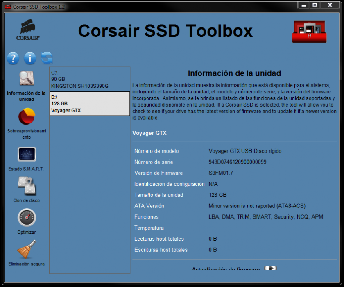
Task: Click serial number 943D0746120900000099
Action: pos(238,162)
